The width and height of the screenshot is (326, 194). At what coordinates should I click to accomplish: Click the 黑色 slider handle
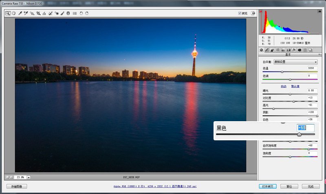(x=299, y=135)
